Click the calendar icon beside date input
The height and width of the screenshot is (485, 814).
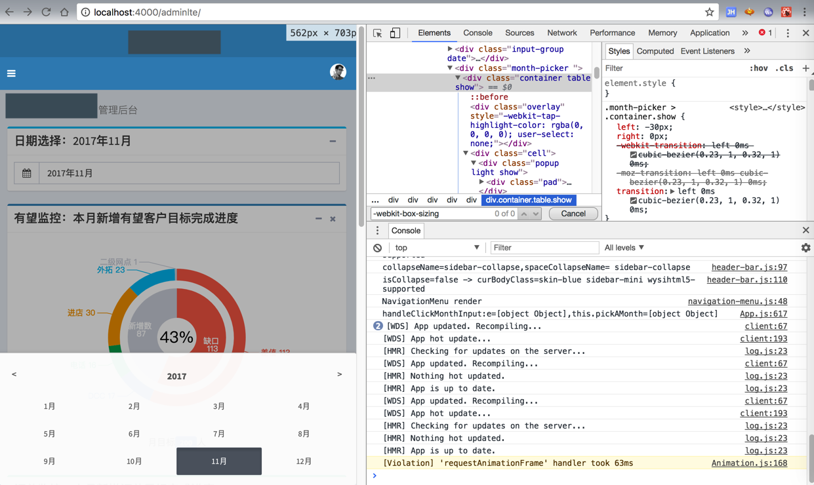27,173
